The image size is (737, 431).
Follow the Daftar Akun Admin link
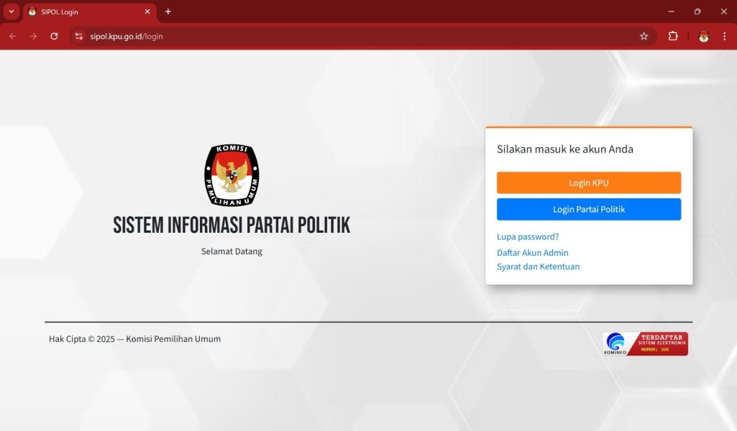click(x=532, y=253)
